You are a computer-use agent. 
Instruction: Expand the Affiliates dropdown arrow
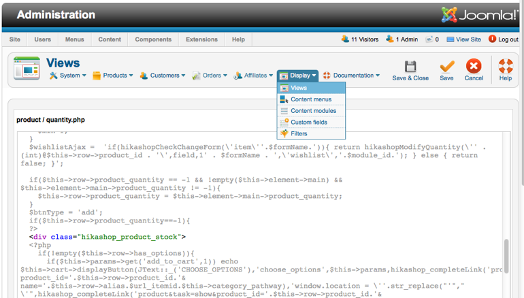tap(271, 76)
